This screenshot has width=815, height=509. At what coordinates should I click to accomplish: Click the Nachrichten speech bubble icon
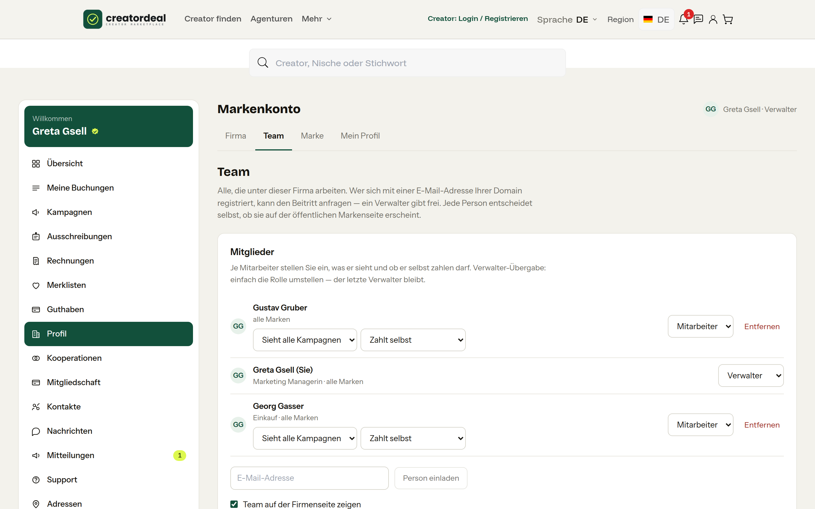(36, 431)
